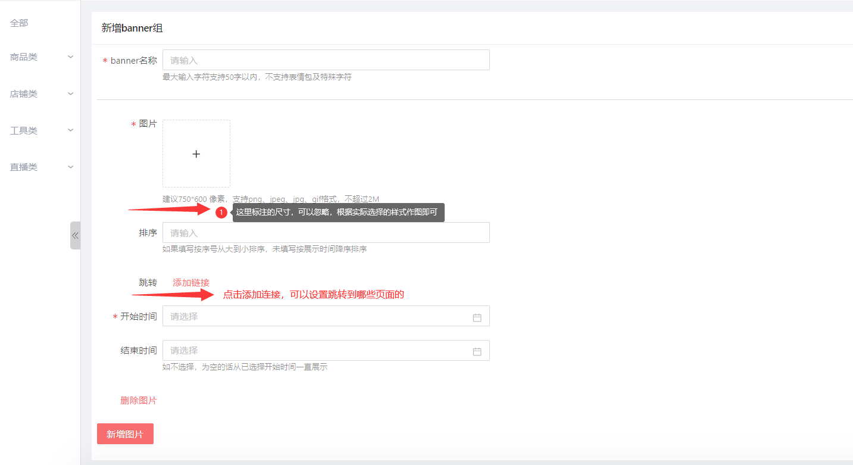
Task: Select 全部 in the left sidebar
Action: pos(19,23)
